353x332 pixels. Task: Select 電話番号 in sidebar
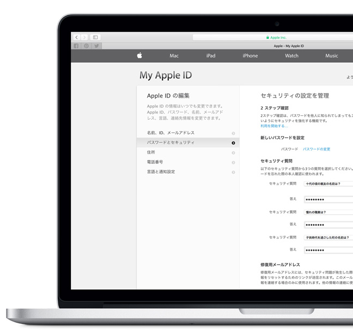[x=188, y=162]
